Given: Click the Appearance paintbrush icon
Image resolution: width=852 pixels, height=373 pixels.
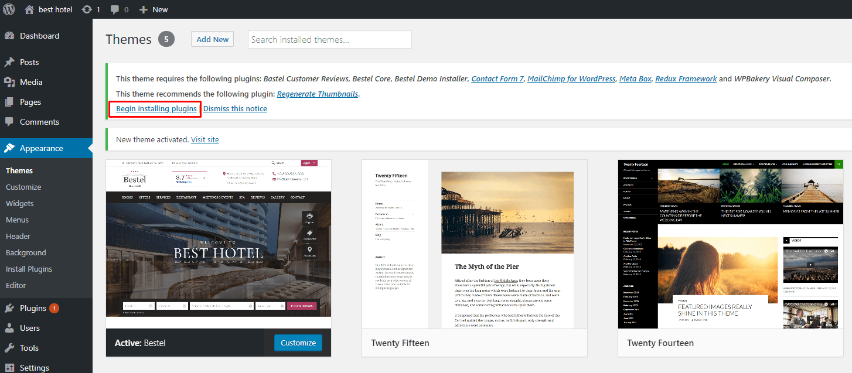Looking at the screenshot, I should click(9, 148).
